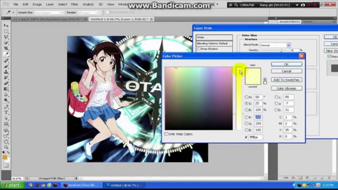The image size is (338, 190).
Task: Select the Quick Selection tool
Action: click(6, 43)
